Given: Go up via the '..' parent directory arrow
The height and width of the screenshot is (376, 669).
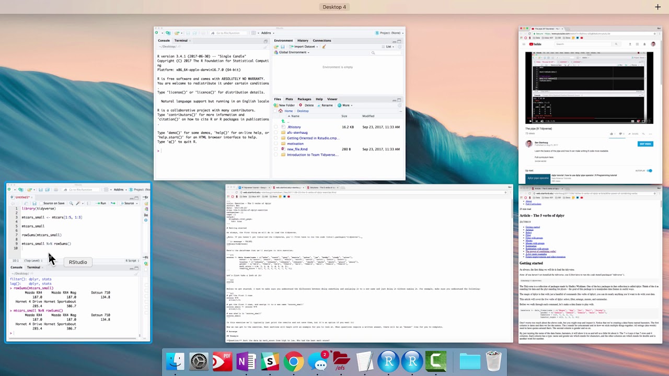Looking at the screenshot, I should pos(283,121).
